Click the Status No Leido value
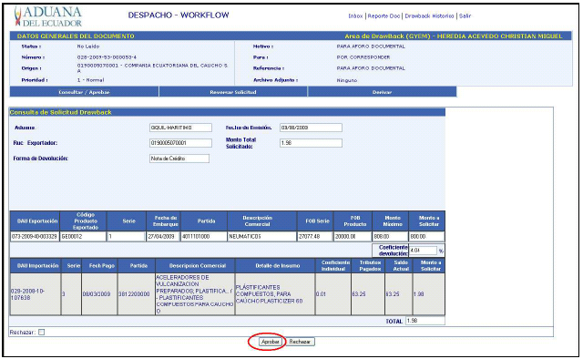 point(88,46)
